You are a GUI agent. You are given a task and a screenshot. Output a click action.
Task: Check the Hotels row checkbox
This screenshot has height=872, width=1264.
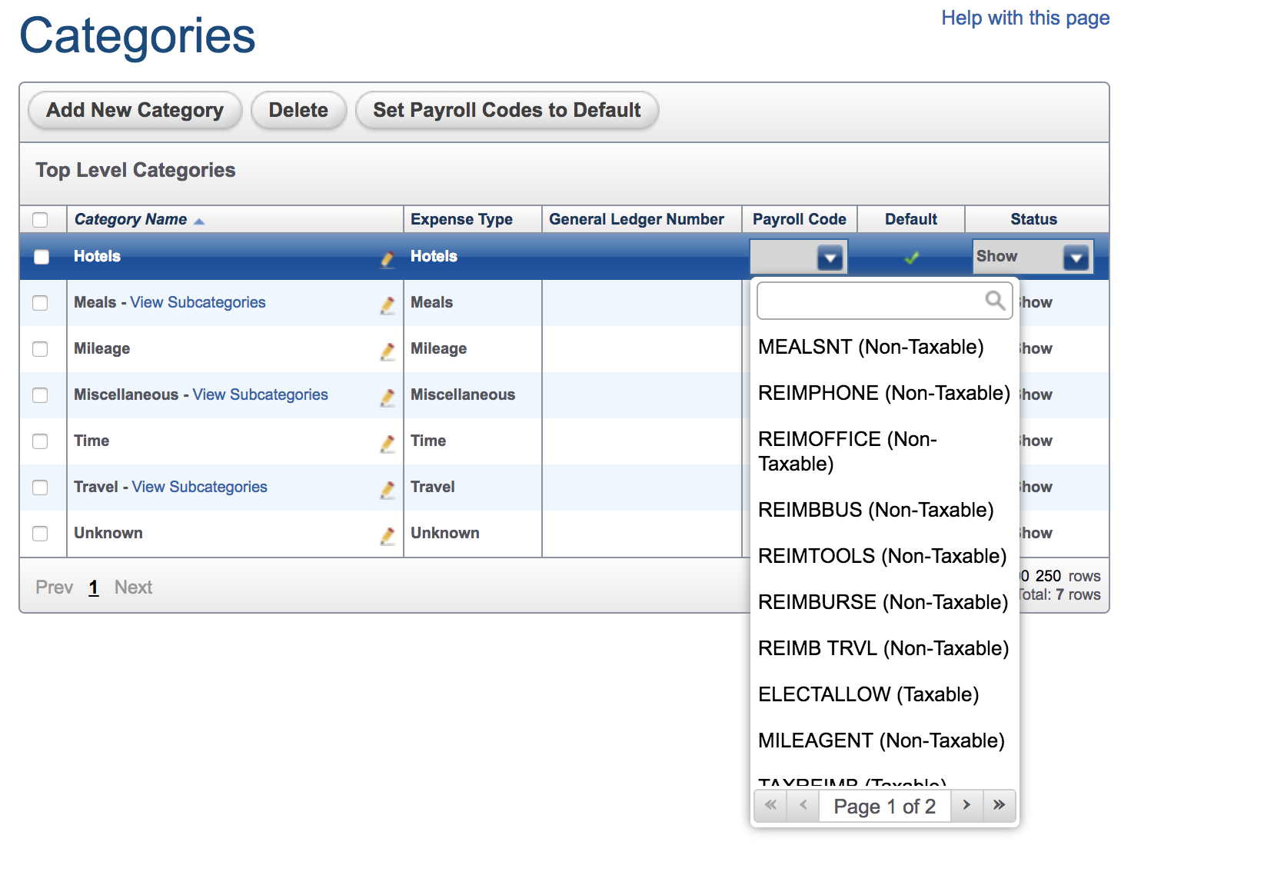click(x=42, y=257)
